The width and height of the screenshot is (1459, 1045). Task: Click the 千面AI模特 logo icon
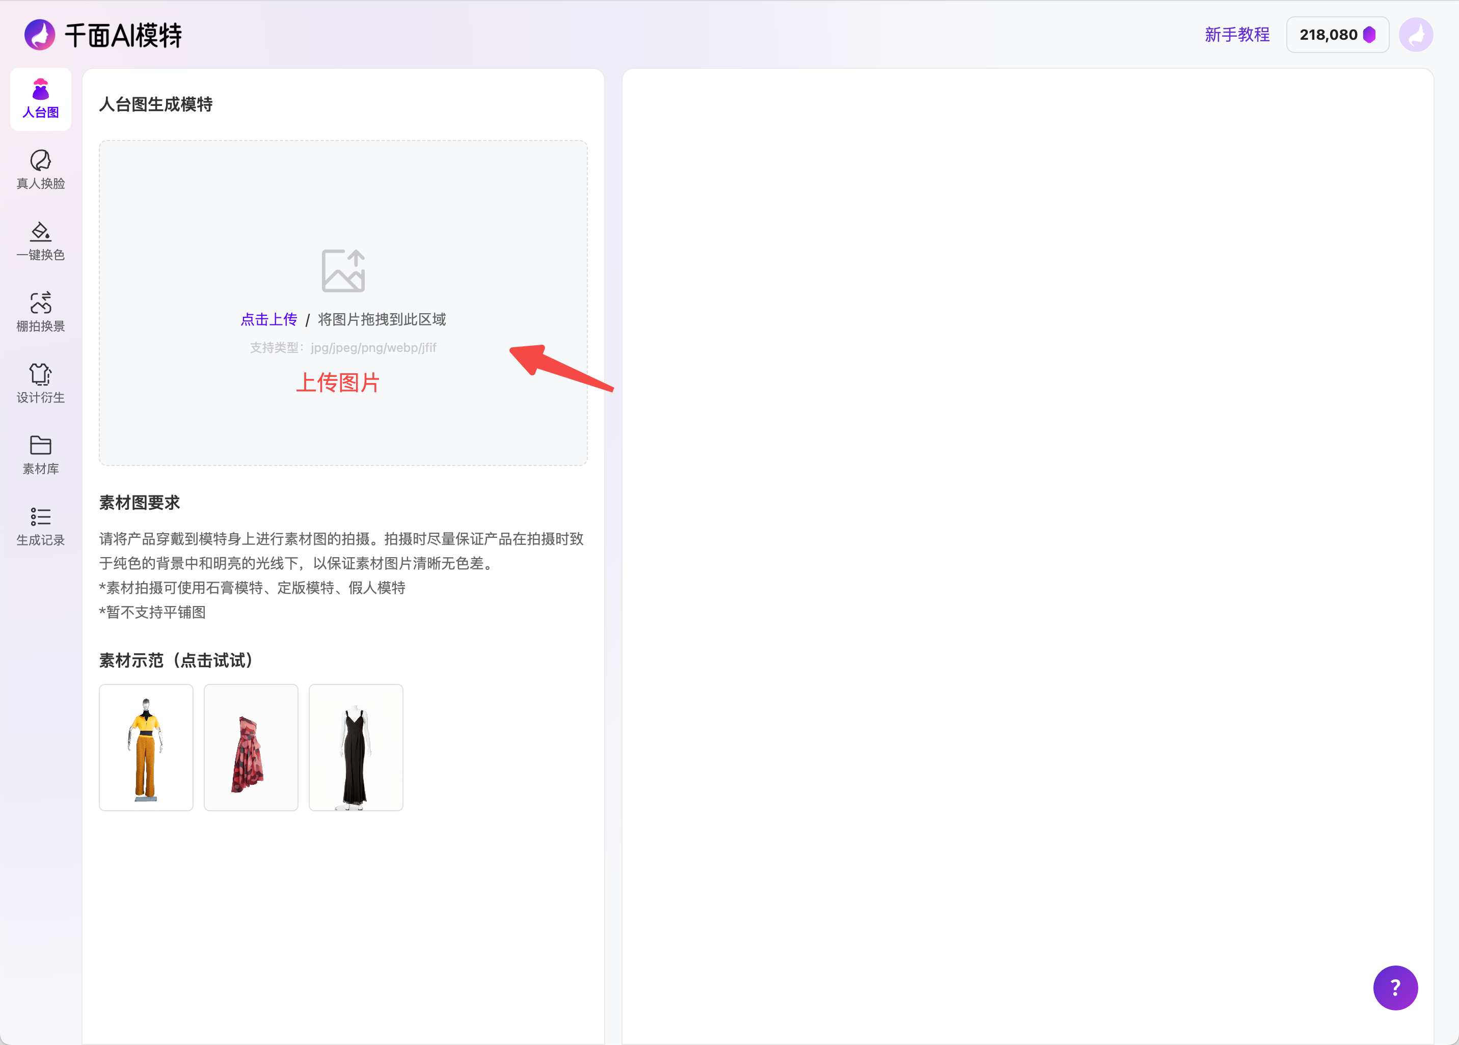40,35
